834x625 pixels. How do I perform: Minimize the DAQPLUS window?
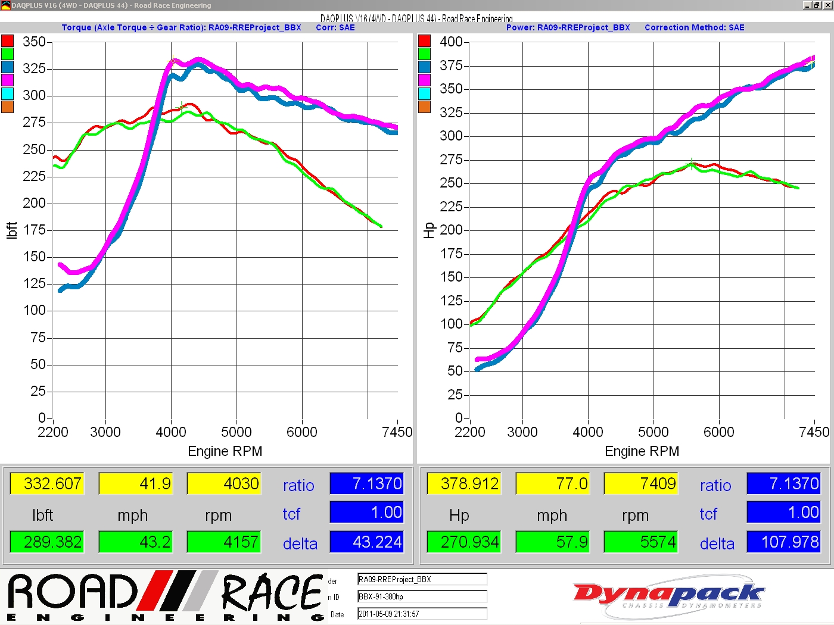807,5
